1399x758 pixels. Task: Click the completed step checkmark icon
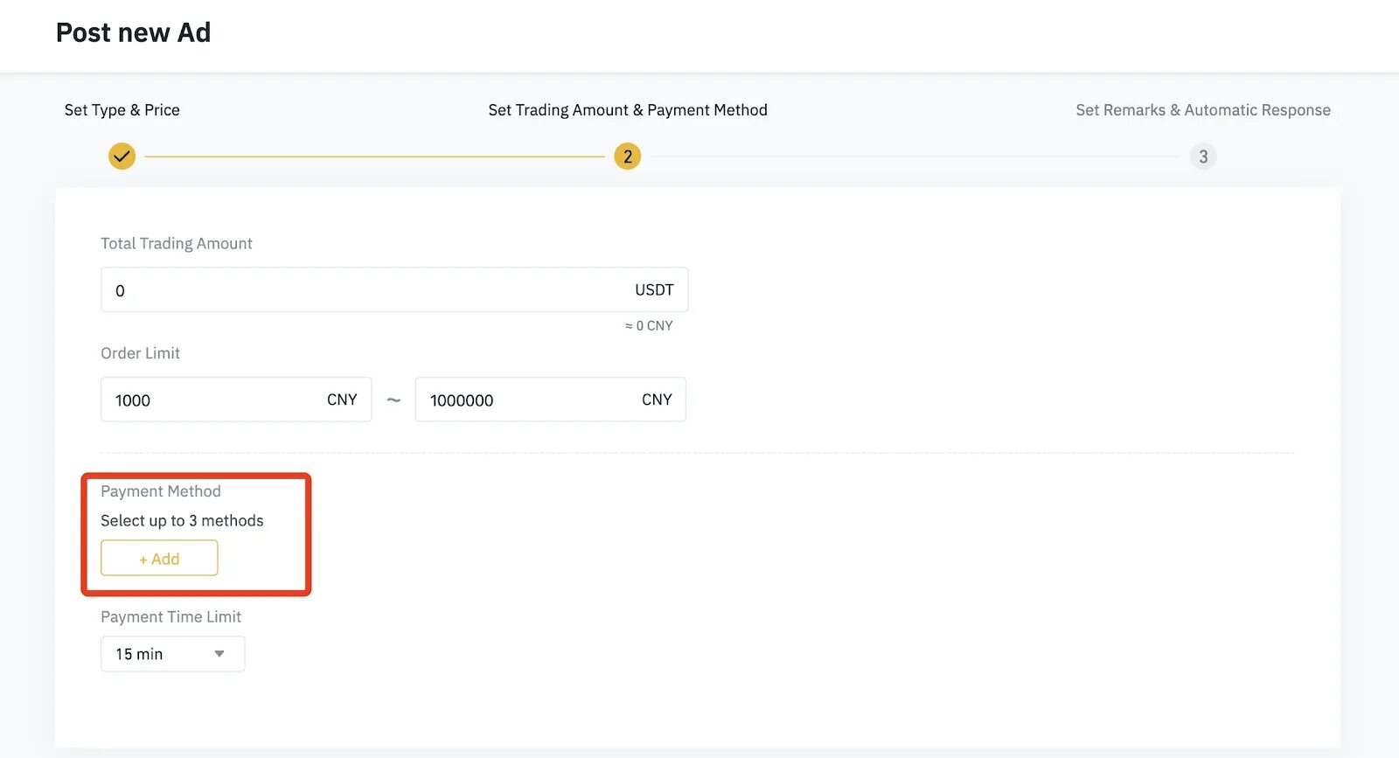coord(122,156)
